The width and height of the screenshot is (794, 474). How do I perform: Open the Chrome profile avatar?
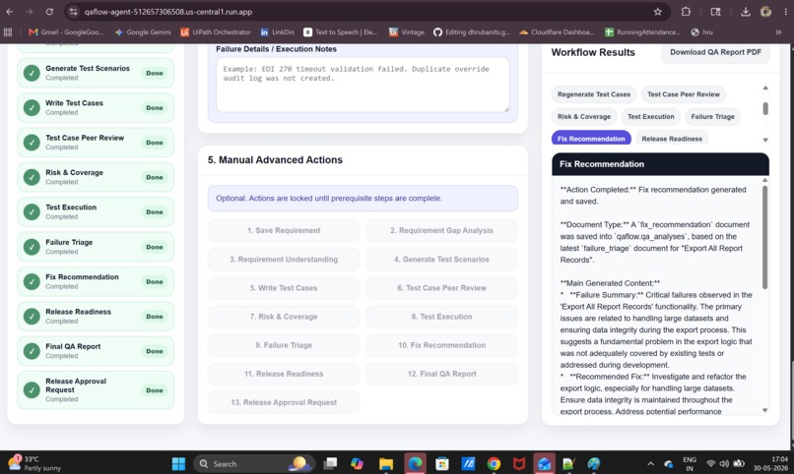coord(765,12)
